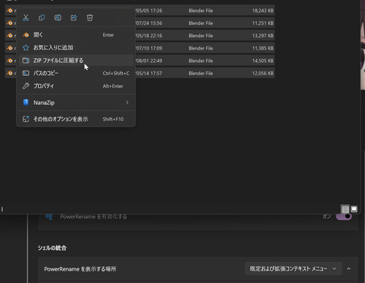The width and height of the screenshot is (365, 283).
Task: Open the NanaZip submenu entry
Action: click(x=76, y=103)
